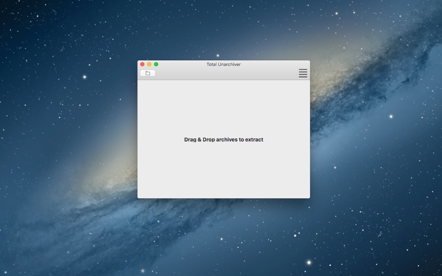This screenshot has width=442, height=276.
Task: Open the folder browse button
Action: click(148, 73)
